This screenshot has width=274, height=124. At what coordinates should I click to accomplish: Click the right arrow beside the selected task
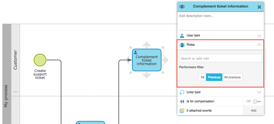click(166, 60)
